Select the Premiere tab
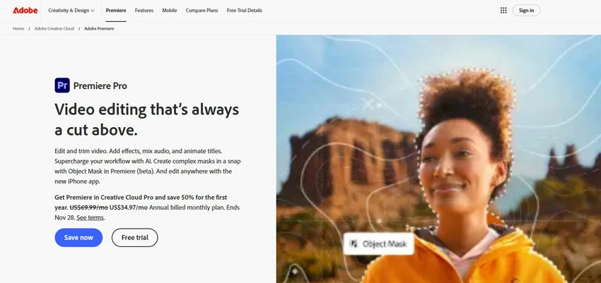This screenshot has height=283, width=601. tap(116, 11)
